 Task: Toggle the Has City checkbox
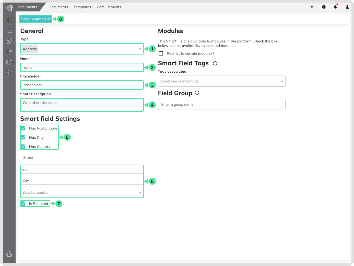(23, 137)
